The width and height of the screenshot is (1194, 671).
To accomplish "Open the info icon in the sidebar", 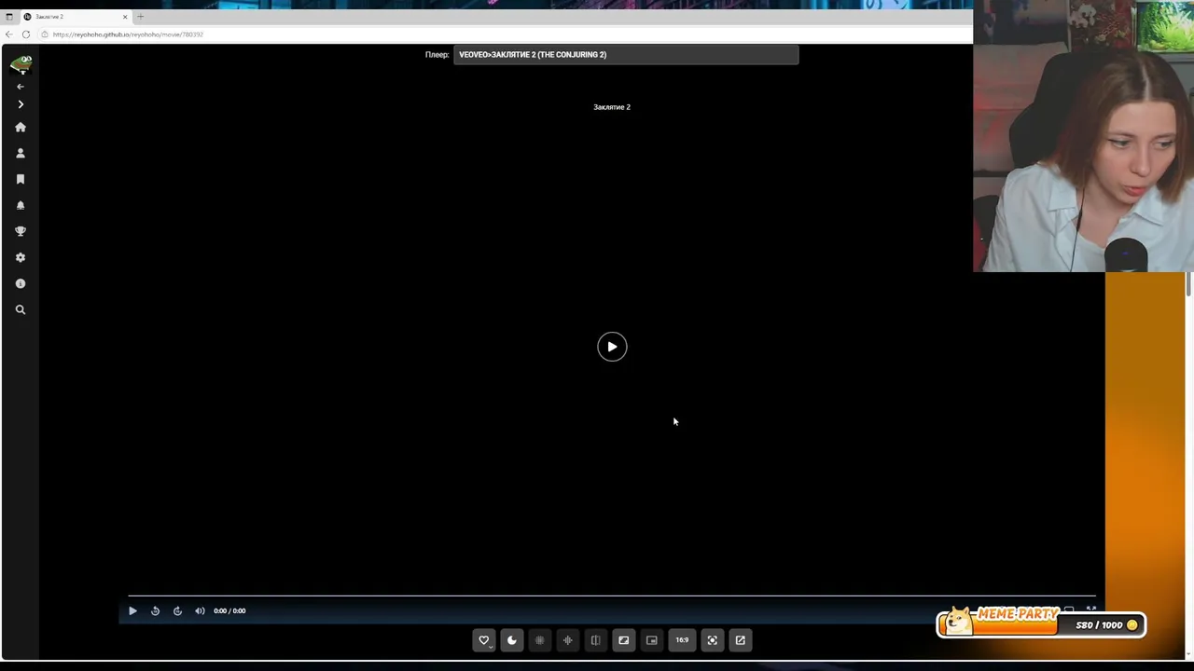I will click(x=21, y=283).
